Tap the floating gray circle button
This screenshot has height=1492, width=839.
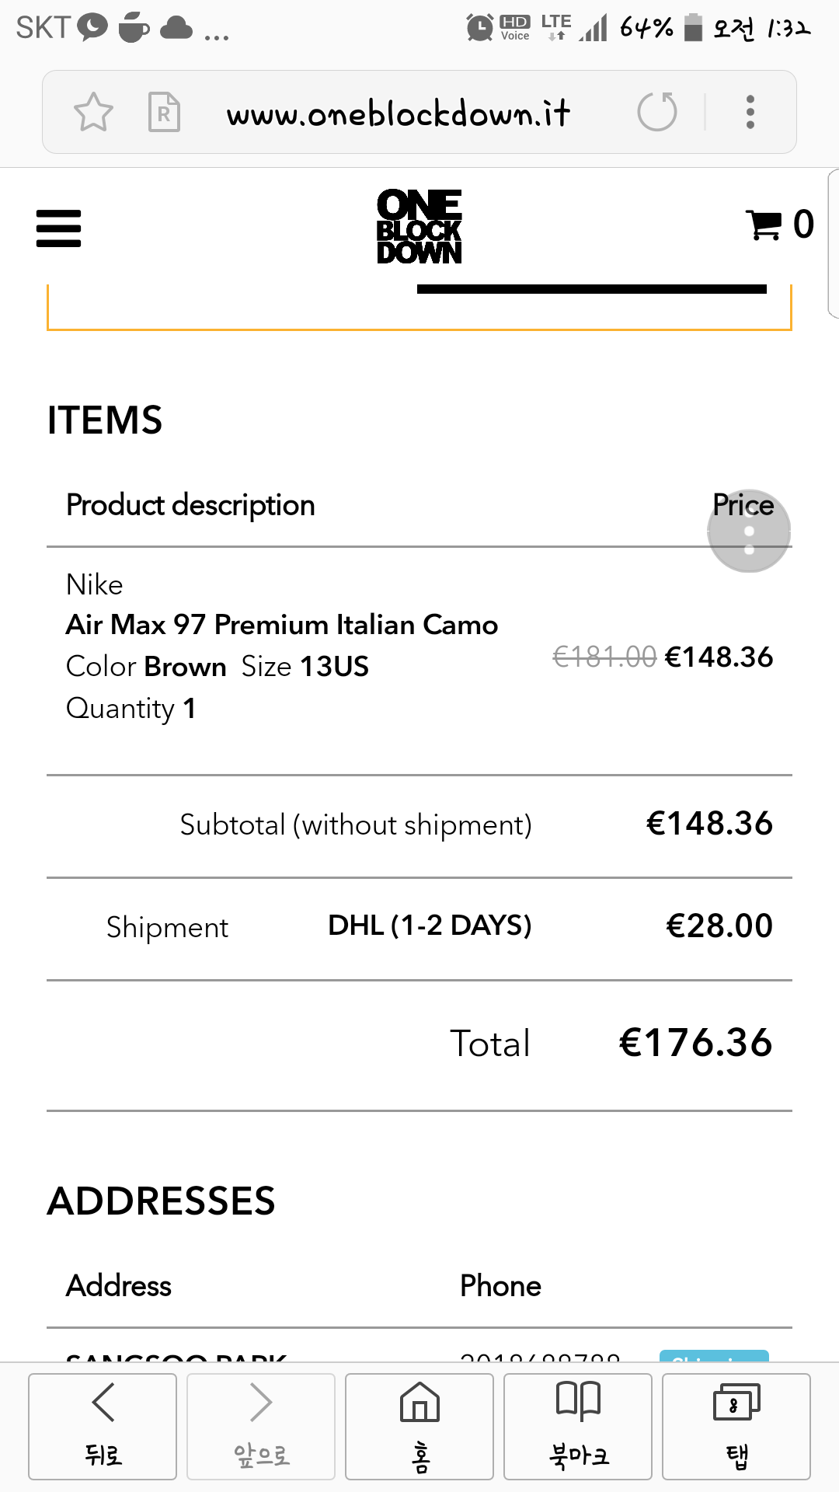click(749, 532)
